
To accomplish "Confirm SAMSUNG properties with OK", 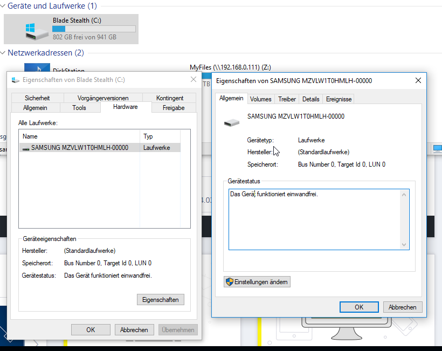I will tap(359, 307).
